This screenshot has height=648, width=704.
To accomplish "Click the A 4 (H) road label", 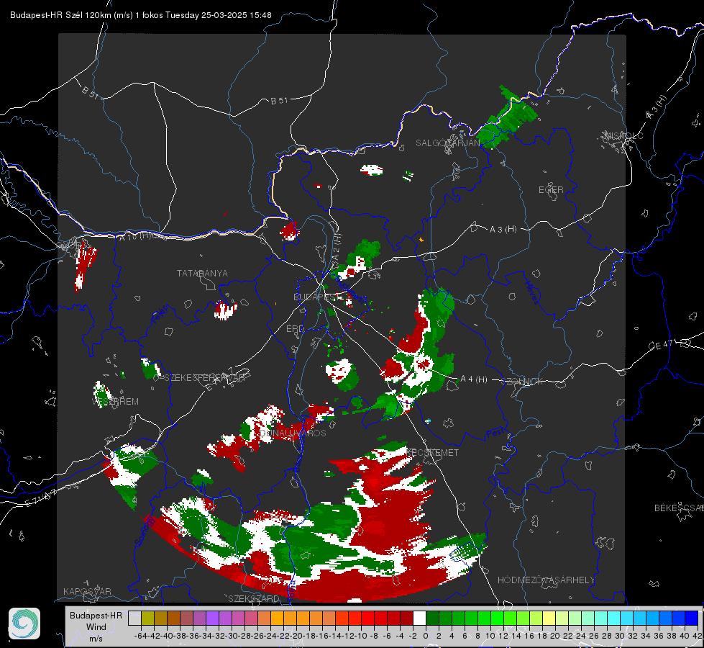I will pyautogui.click(x=474, y=379).
